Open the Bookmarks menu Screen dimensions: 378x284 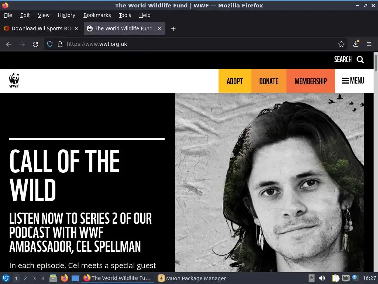point(97,15)
